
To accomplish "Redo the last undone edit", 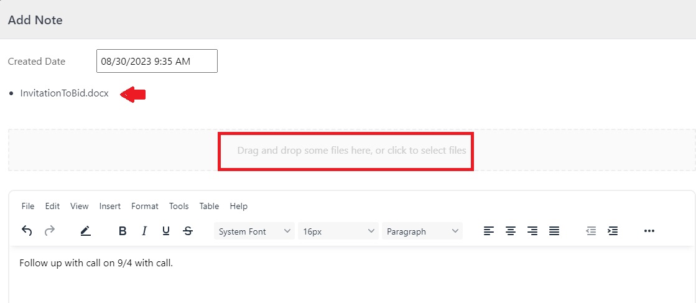I will (x=50, y=231).
